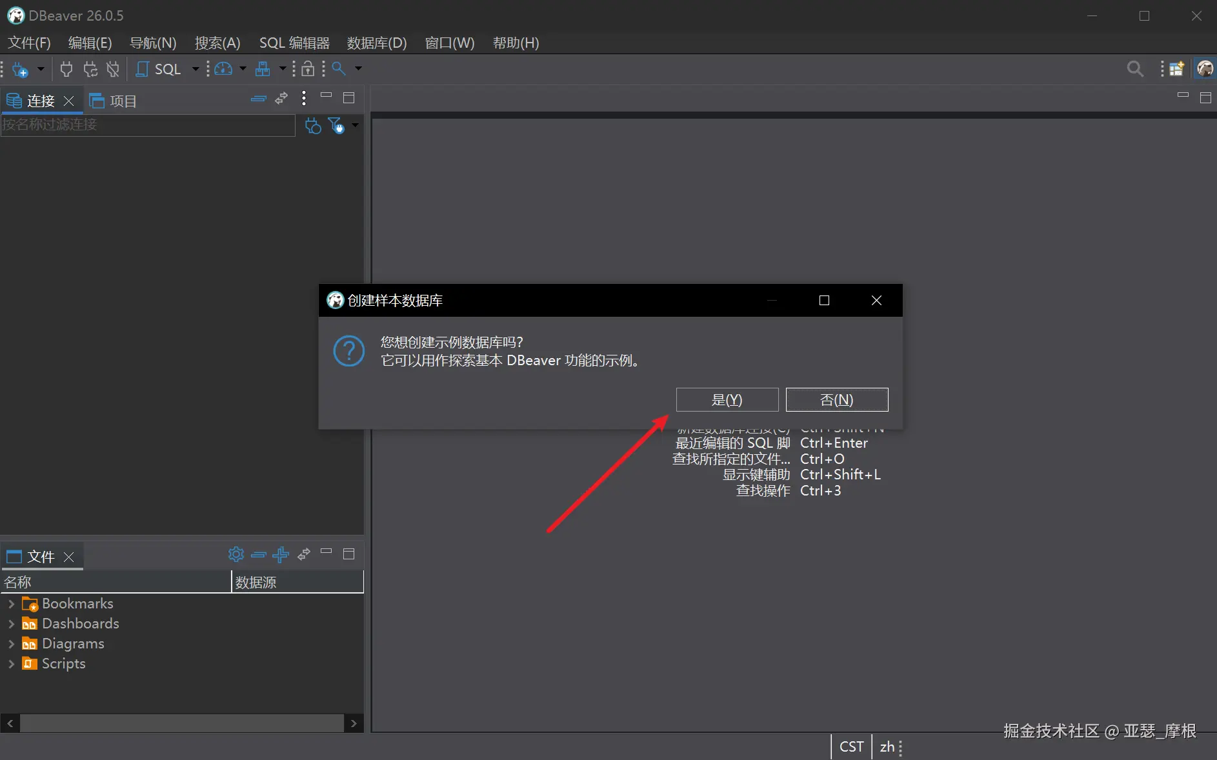
Task: Click the right arrow of 文件 panel scrollbar
Action: click(x=354, y=723)
